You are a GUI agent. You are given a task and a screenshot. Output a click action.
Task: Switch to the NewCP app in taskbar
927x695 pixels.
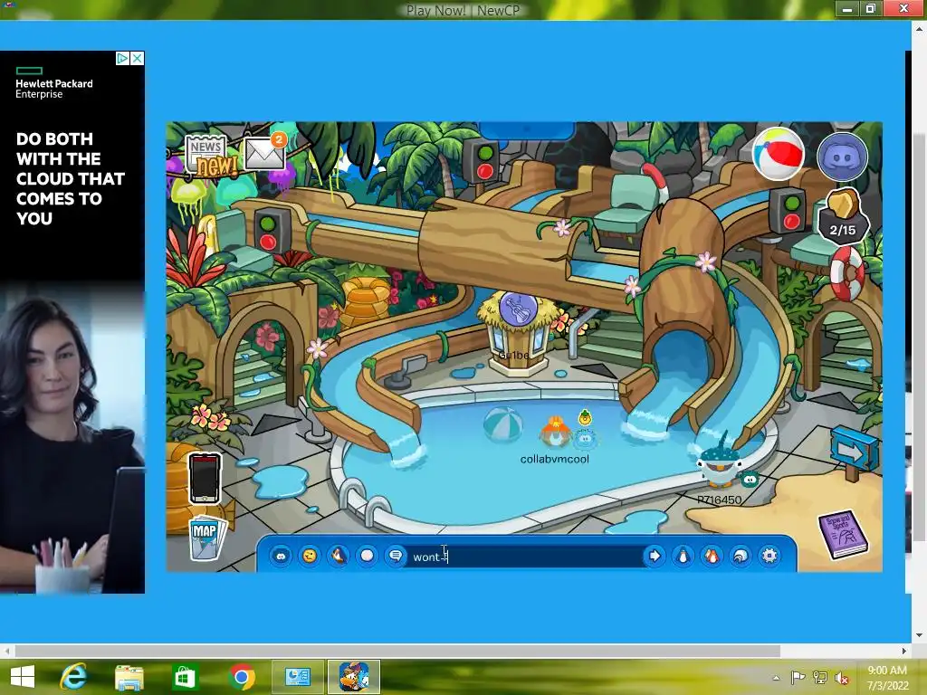(354, 677)
